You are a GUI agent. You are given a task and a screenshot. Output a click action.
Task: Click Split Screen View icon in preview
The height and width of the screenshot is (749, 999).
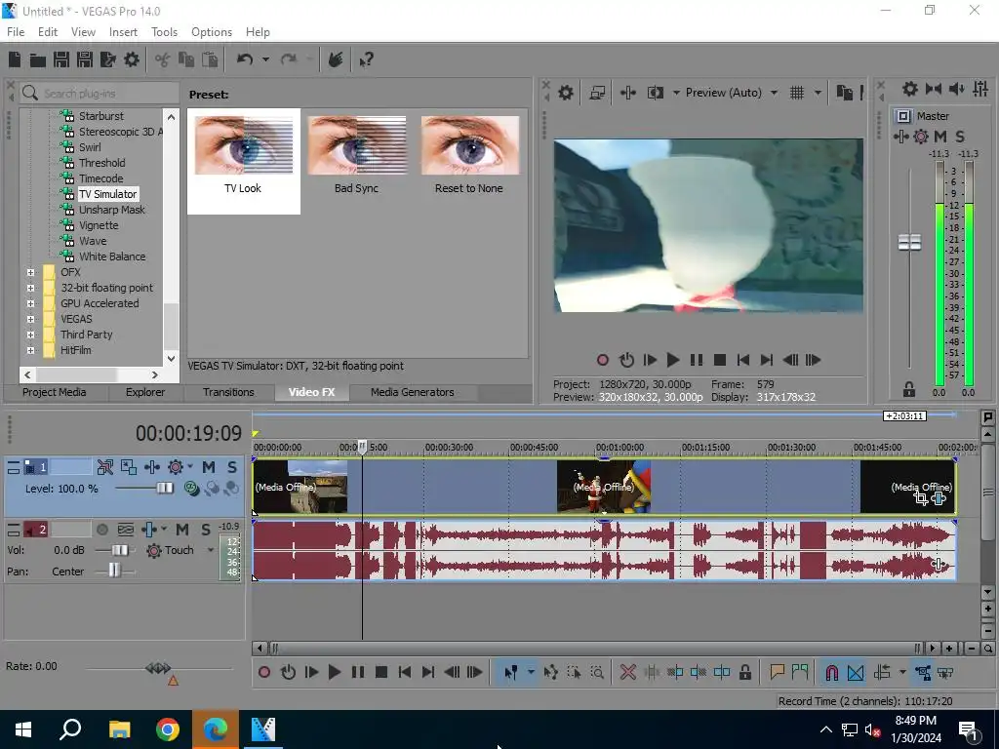click(x=655, y=93)
